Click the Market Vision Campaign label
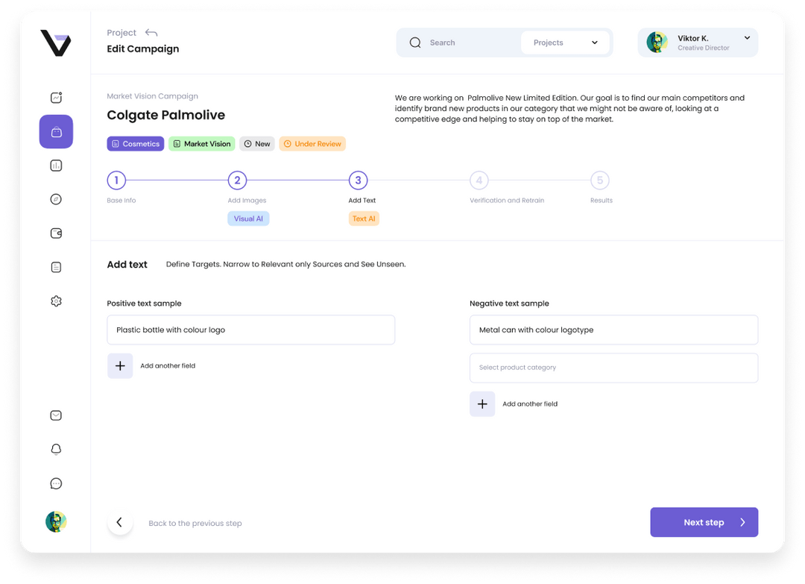This screenshot has height=584, width=805. click(153, 96)
